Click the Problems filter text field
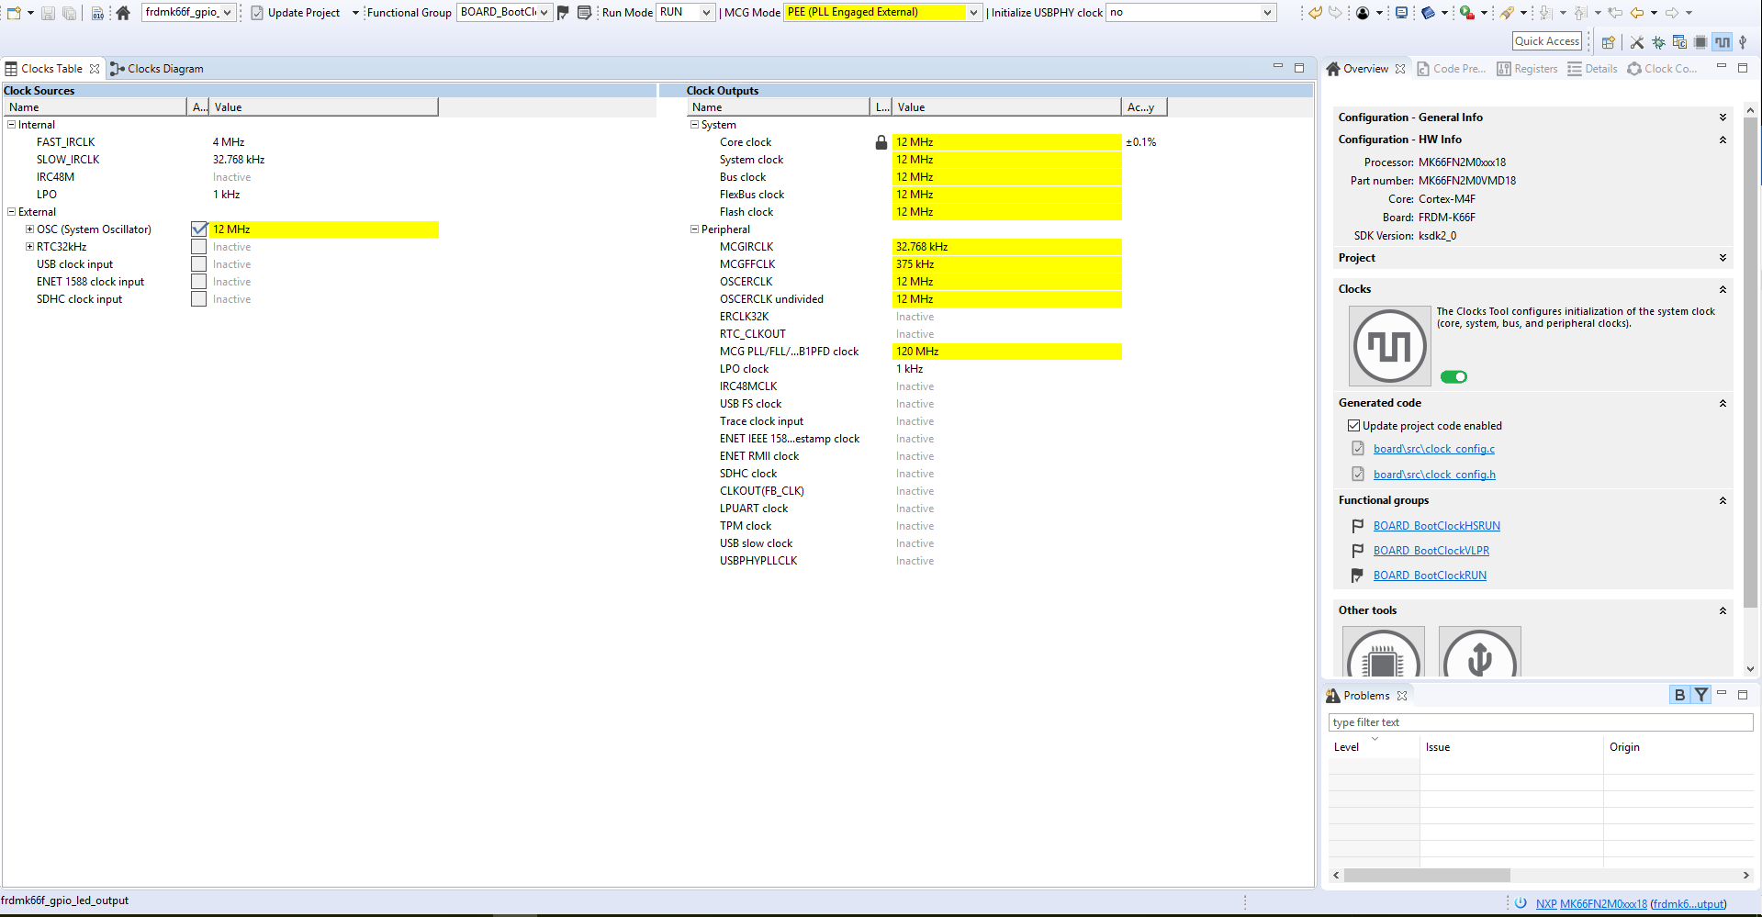Viewport: 1762px width, 917px height. click(x=1540, y=722)
